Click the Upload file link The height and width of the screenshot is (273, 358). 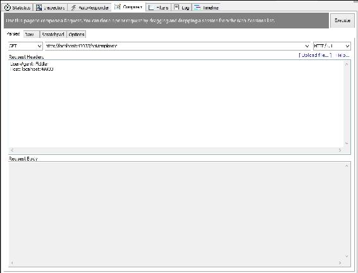click(x=315, y=55)
